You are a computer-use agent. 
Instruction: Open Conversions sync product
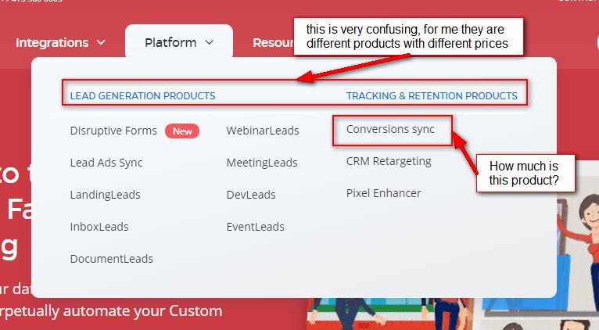[x=390, y=129]
